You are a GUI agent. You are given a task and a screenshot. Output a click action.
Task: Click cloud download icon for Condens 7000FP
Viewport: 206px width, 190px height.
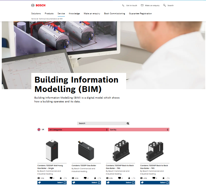(74, 183)
